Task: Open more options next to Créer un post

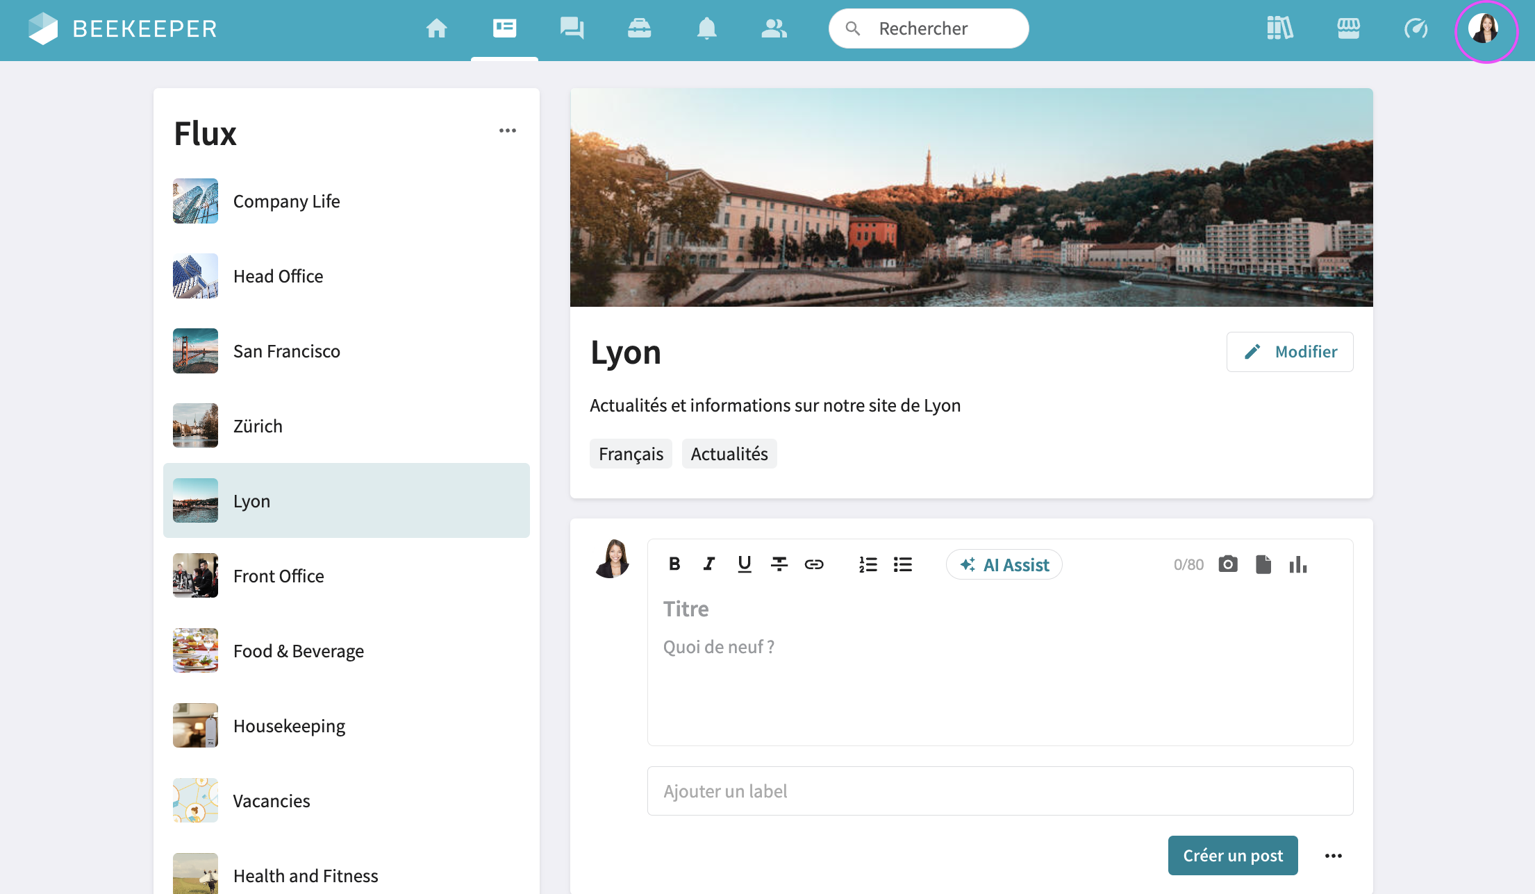Action: click(1334, 856)
